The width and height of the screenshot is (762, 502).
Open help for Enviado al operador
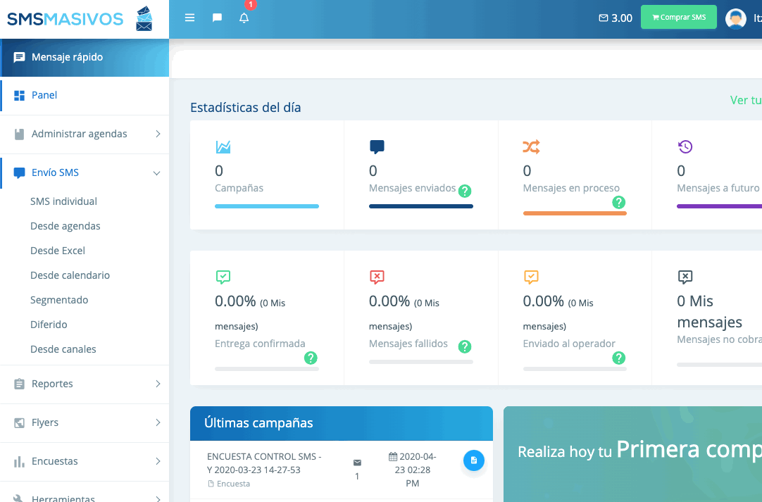click(x=618, y=358)
